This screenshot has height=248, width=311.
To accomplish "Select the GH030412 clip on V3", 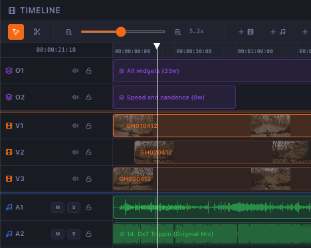I will pyautogui.click(x=212, y=179).
